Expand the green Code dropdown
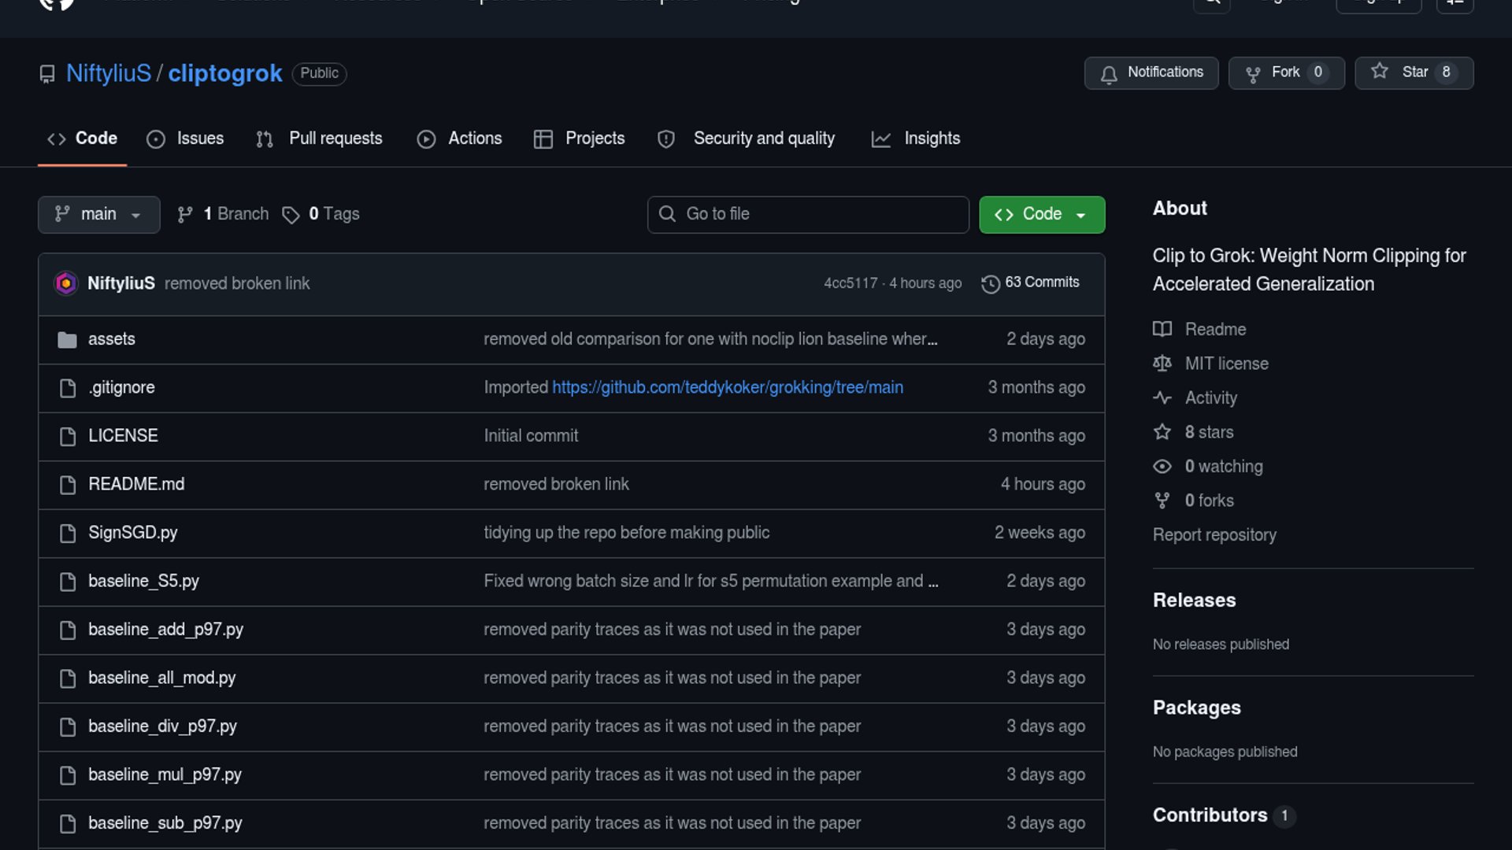Viewport: 1512px width, 850px height. click(1041, 214)
